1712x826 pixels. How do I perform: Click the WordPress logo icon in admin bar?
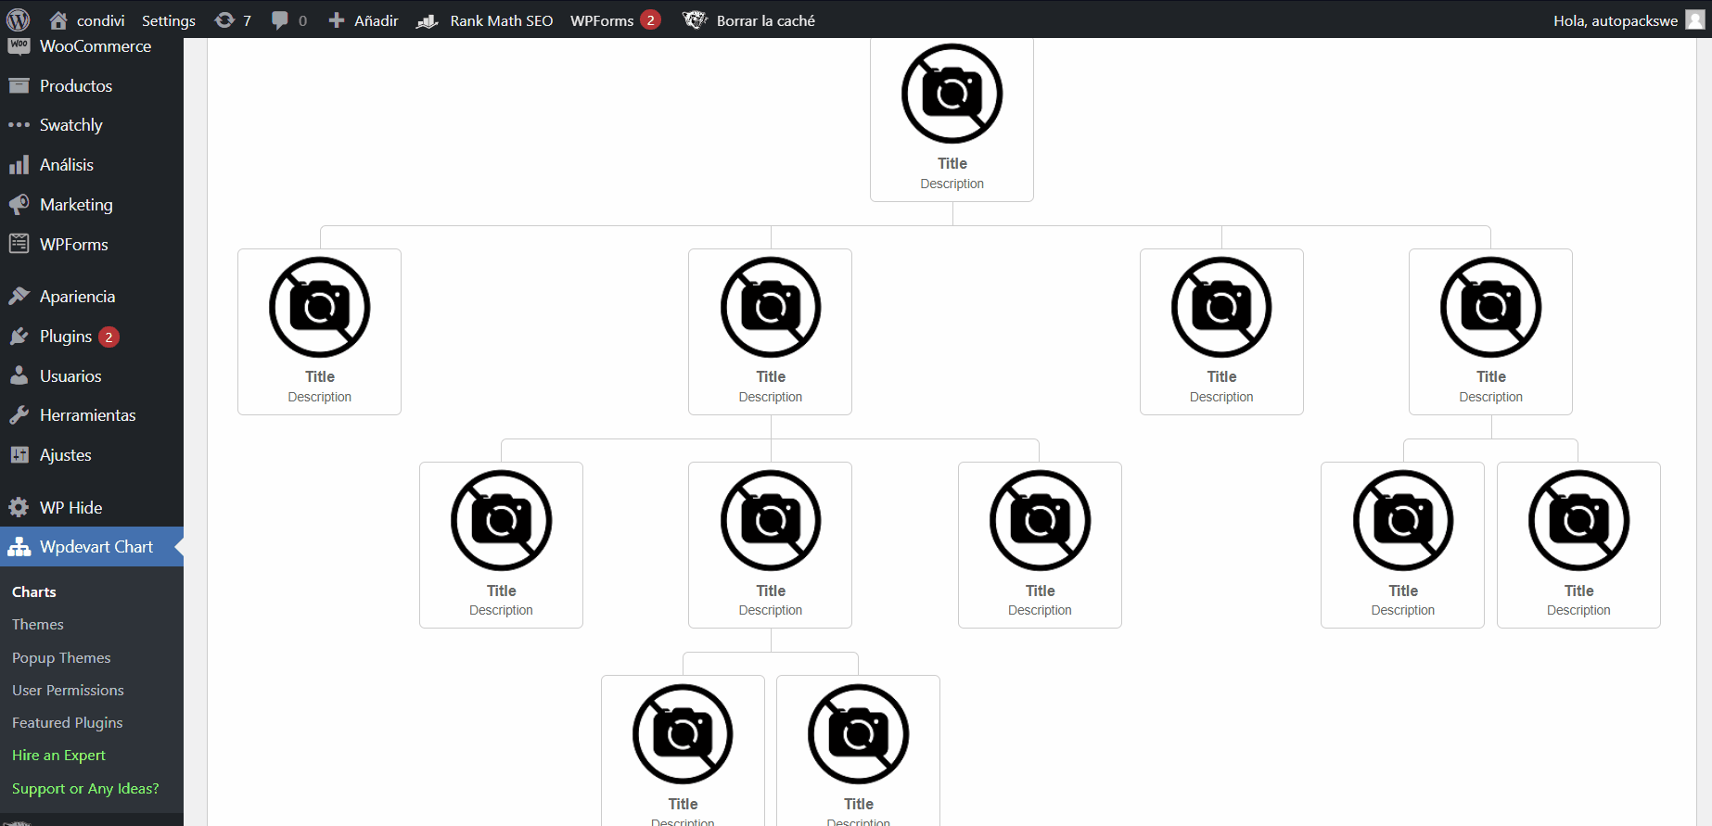tap(19, 19)
